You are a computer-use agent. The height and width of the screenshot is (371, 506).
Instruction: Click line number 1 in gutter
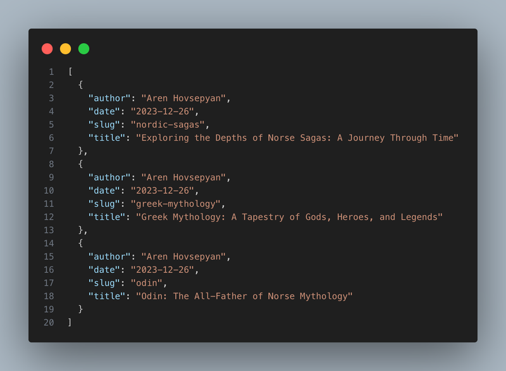(51, 72)
